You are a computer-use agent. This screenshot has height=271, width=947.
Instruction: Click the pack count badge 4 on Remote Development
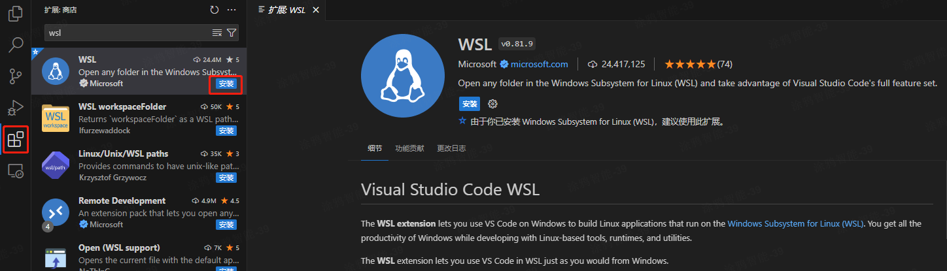(48, 227)
